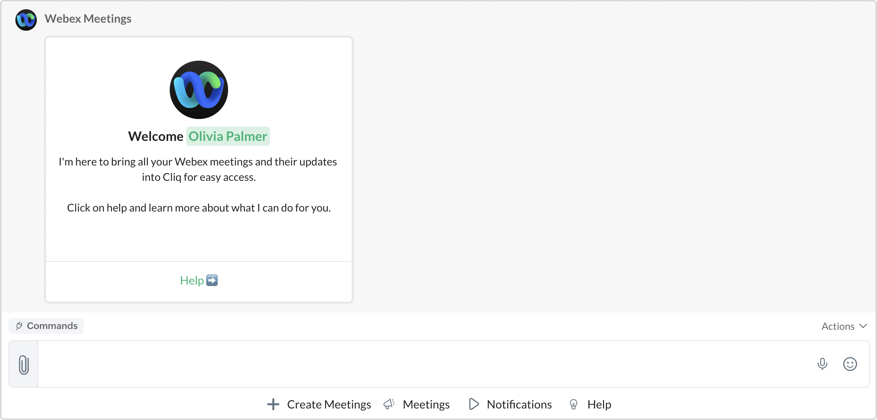This screenshot has height=420, width=877.
Task: Expand the Actions dropdown
Action: click(x=838, y=326)
